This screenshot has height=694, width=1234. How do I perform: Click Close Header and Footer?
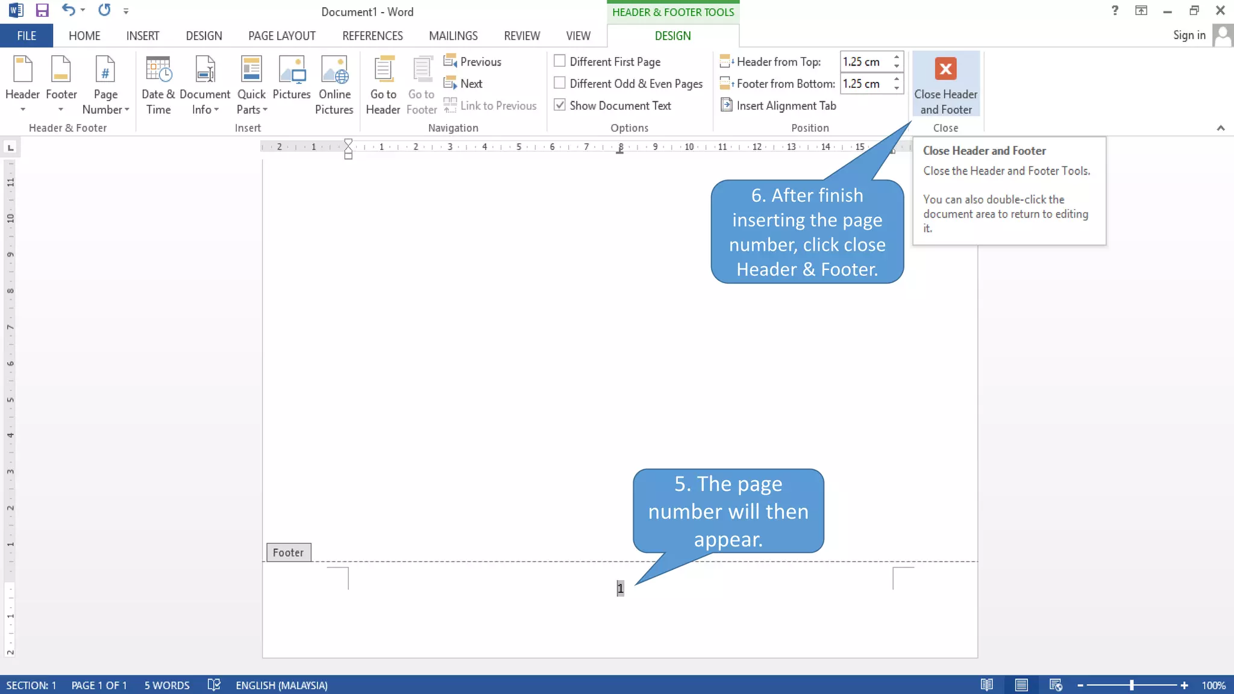click(945, 84)
